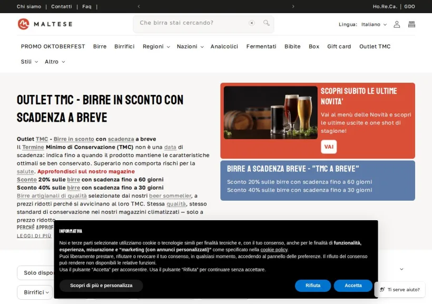Click the 'scadenza' underlined link
Image resolution: width=432 pixels, height=304 pixels.
point(121,139)
